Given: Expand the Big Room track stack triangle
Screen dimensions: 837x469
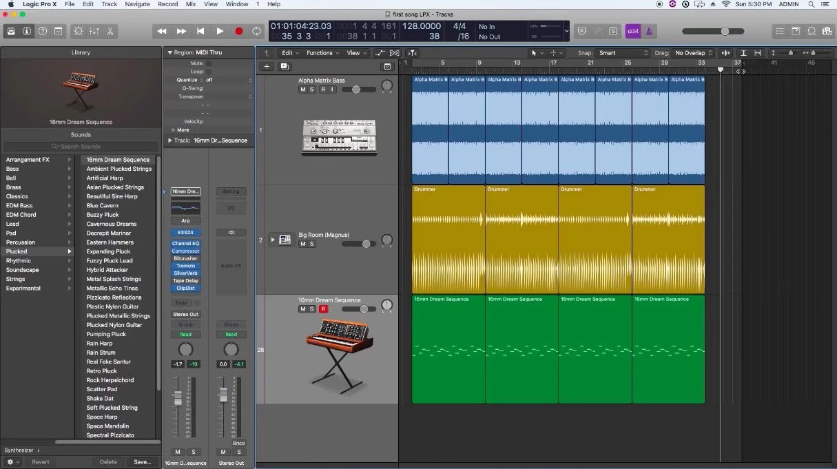Looking at the screenshot, I should coord(272,240).
